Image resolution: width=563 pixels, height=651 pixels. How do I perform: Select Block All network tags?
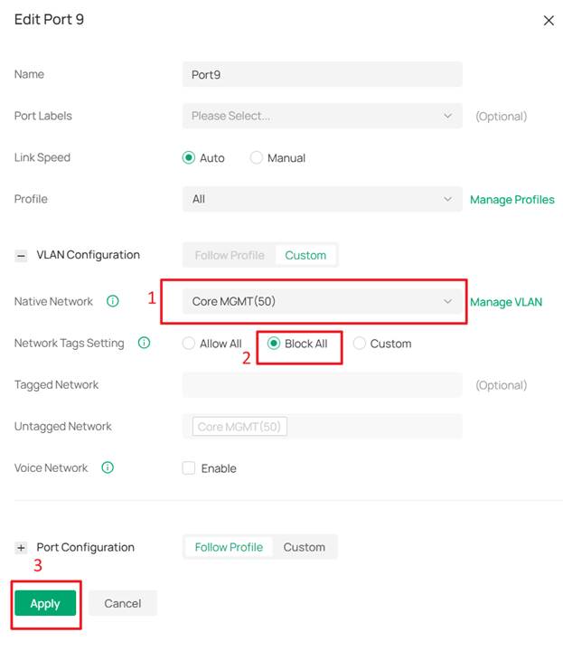coord(274,344)
